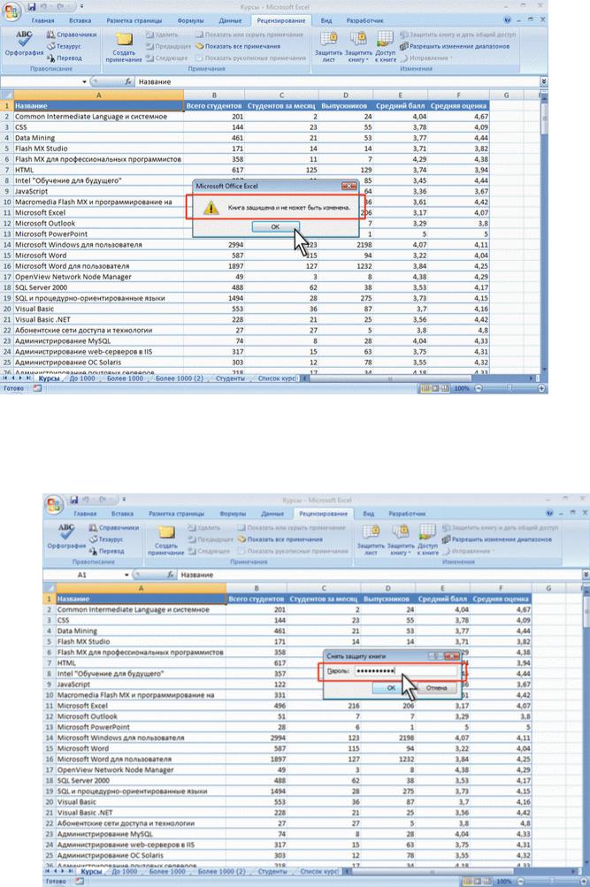Click Перевод in the top window ribbon

(x=65, y=57)
